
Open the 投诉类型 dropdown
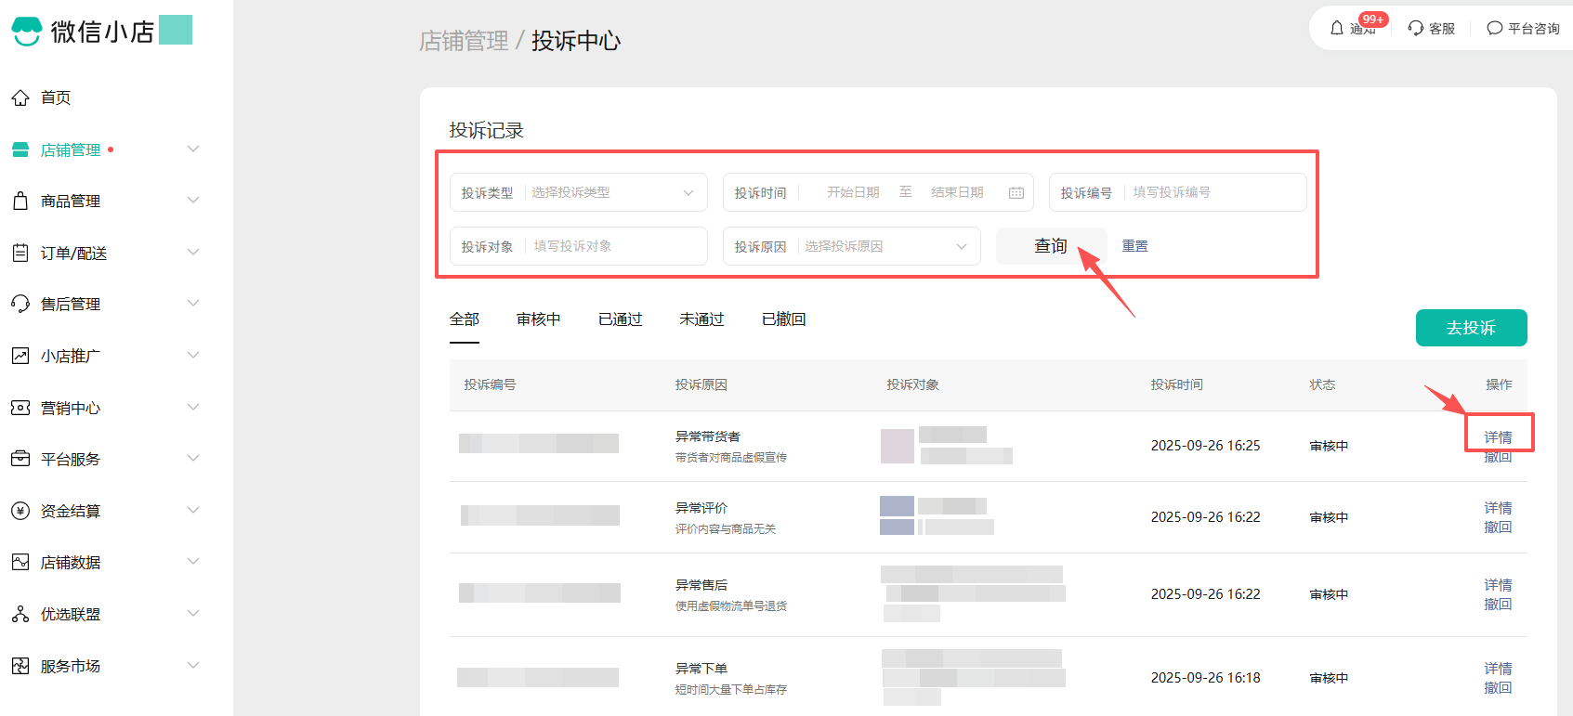tap(613, 192)
